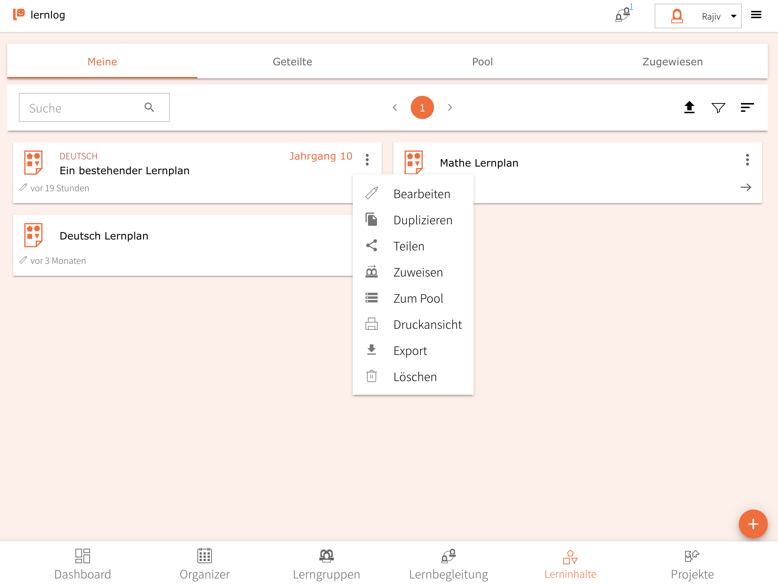
Task: Open the hamburger menu at top right
Action: (756, 15)
